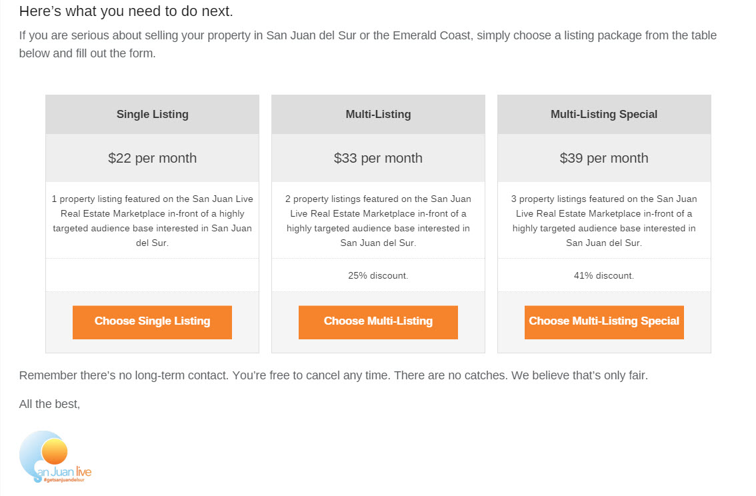The image size is (756, 496).
Task: Click the 'no long-term contact' reminder paragraph
Action: click(333, 375)
